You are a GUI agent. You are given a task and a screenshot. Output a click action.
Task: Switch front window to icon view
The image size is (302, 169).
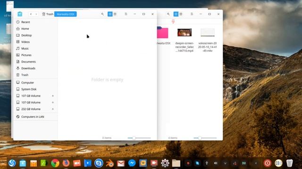(x=110, y=14)
